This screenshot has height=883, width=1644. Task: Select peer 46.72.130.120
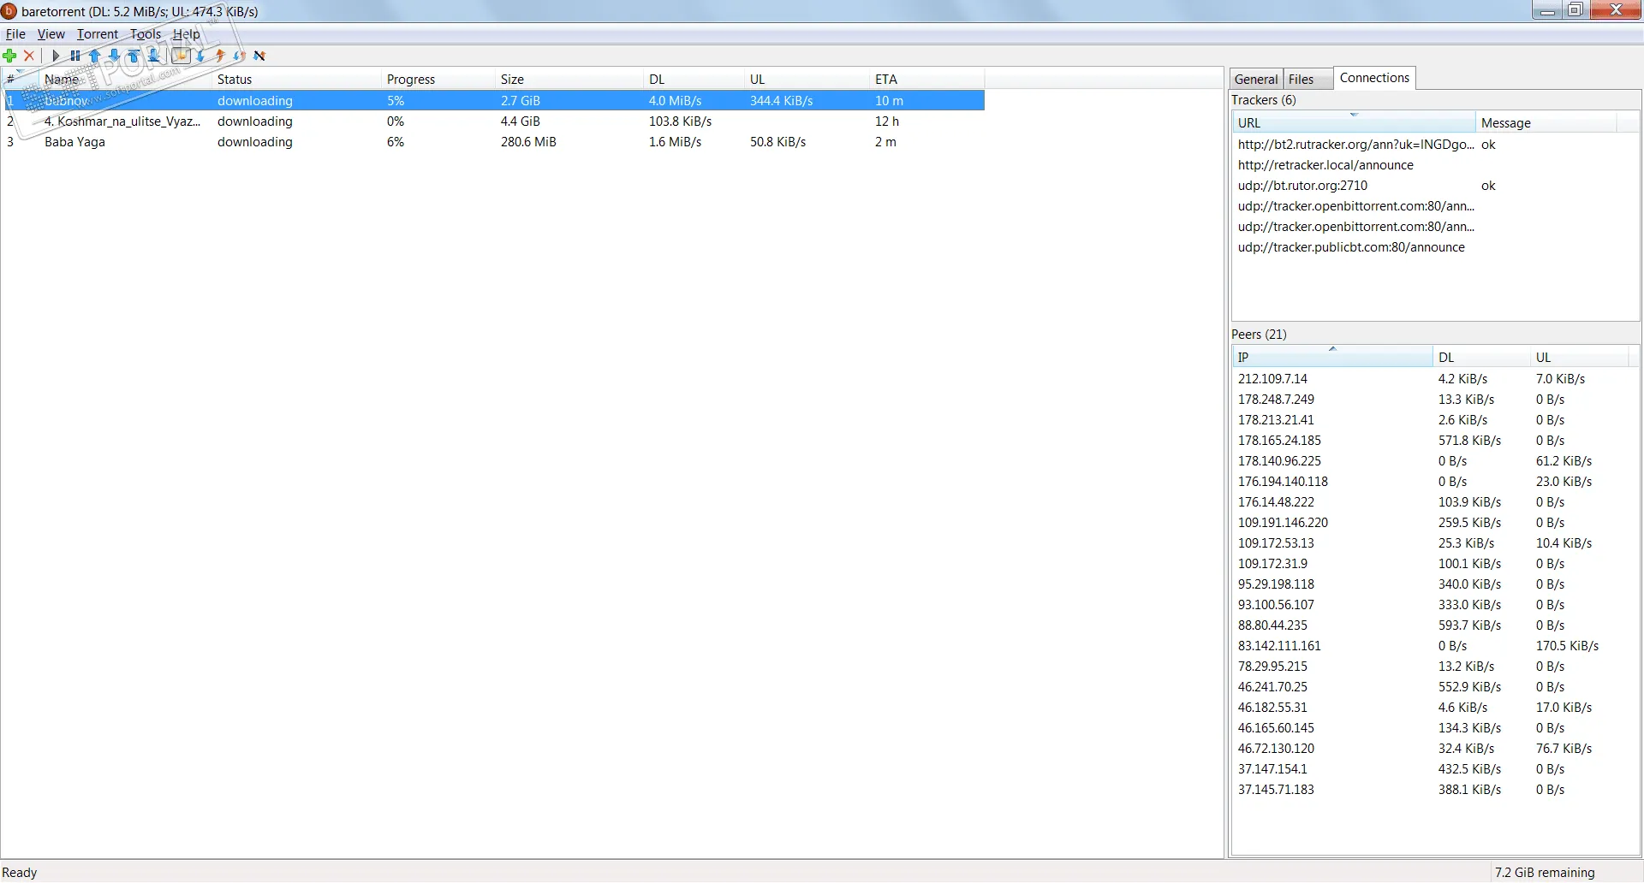[1430, 748]
